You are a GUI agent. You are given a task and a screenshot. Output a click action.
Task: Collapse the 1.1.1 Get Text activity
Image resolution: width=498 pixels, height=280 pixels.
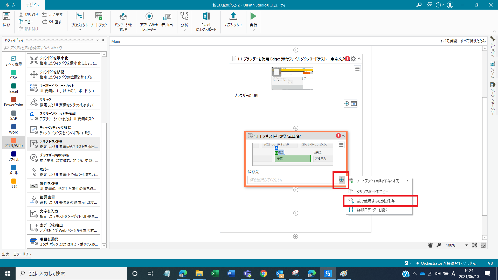343,136
